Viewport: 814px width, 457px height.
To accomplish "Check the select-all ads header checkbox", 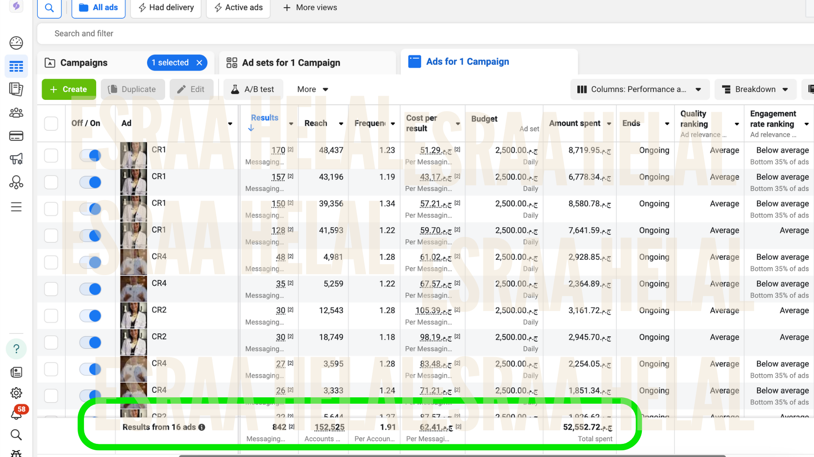I will pyautogui.click(x=51, y=123).
